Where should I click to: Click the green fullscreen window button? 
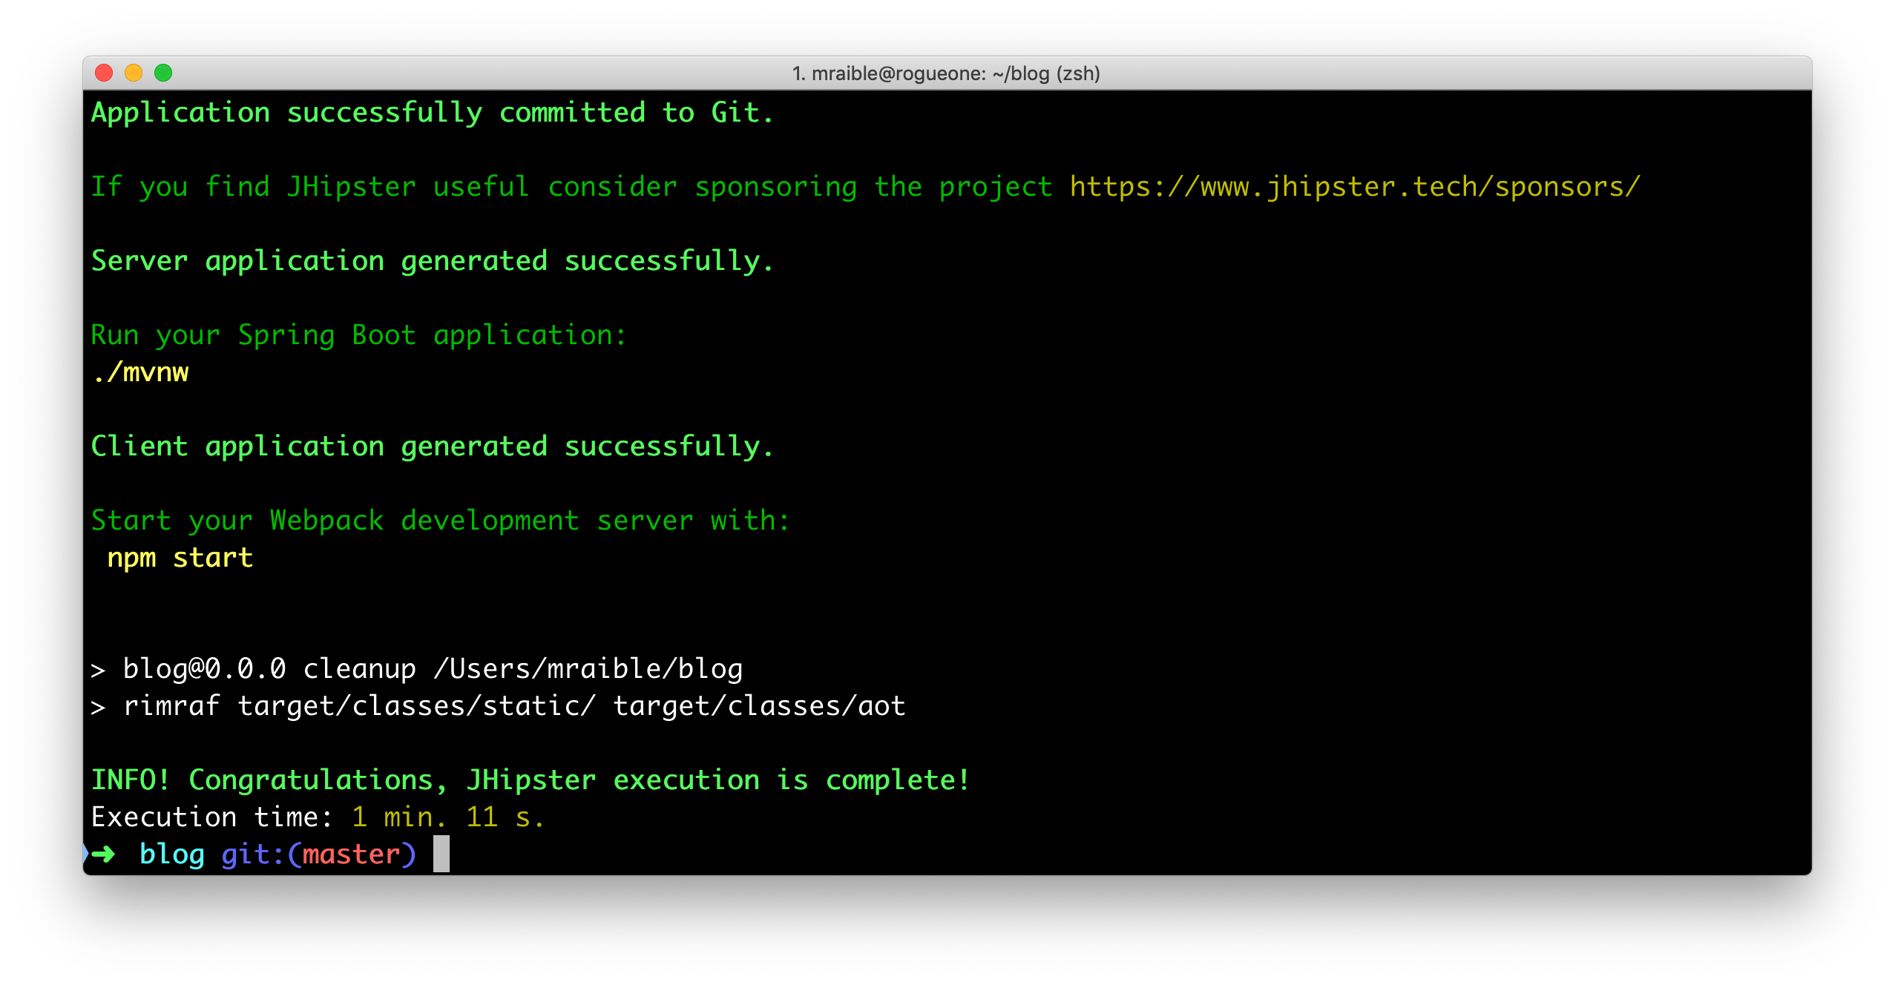pos(163,73)
